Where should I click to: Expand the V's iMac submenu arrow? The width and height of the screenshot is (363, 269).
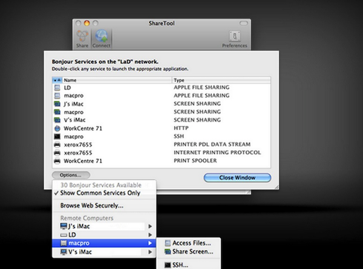[150, 251]
